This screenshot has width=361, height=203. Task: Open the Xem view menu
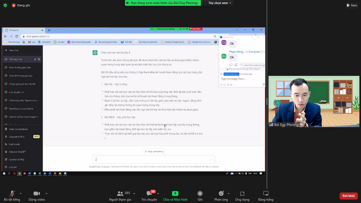(x=352, y=5)
